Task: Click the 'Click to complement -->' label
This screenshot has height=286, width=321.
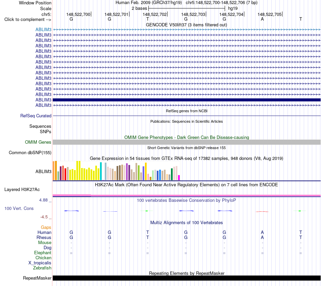Action: [x=28, y=20]
